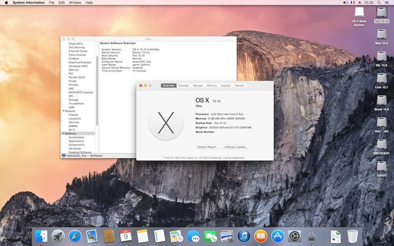Screen dimensions: 394x246
Task: Switch to the Displays tab
Action: click(x=184, y=86)
